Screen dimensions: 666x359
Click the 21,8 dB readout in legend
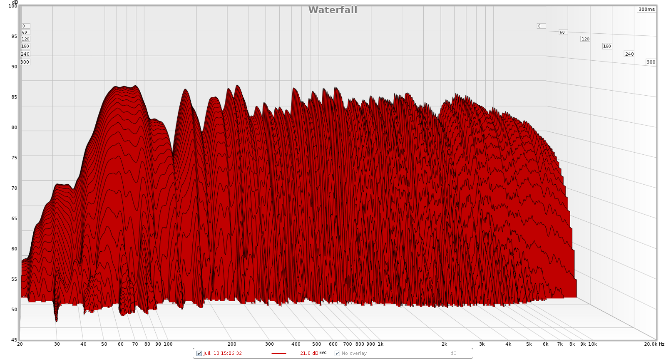pos(309,353)
